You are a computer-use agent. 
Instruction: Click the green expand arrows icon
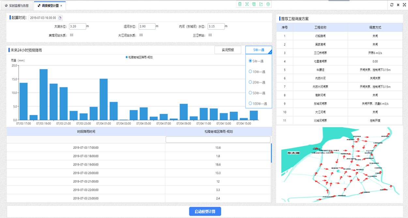click(247, 4)
